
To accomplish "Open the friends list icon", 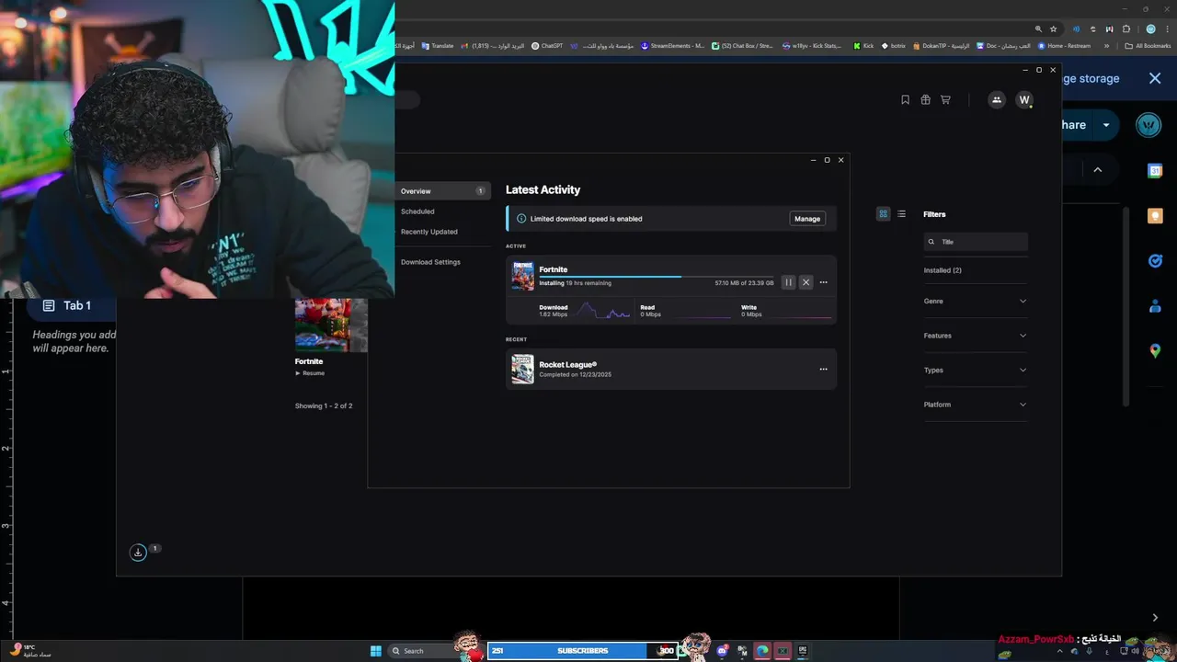I will pyautogui.click(x=997, y=100).
